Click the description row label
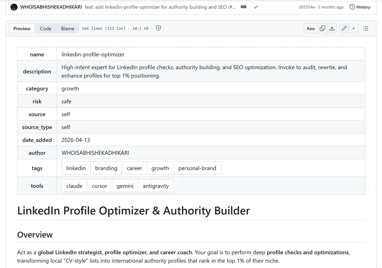 (37, 71)
